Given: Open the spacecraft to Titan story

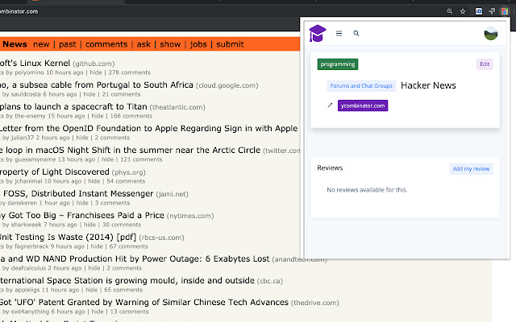Looking at the screenshot, I should [73, 107].
